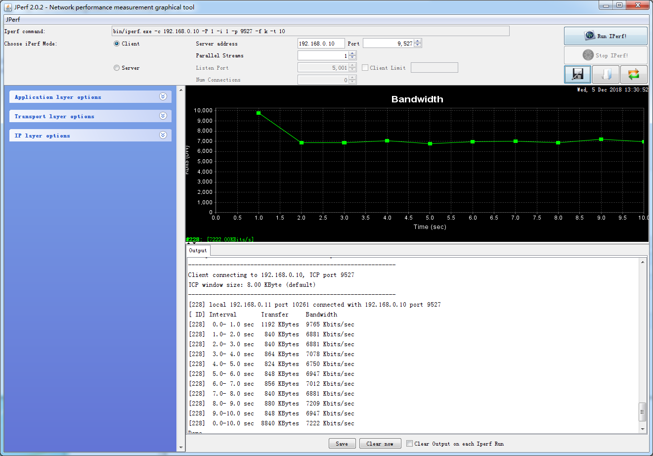Click the globe icon on Run IPerf button
This screenshot has height=456, width=653.
tap(590, 35)
